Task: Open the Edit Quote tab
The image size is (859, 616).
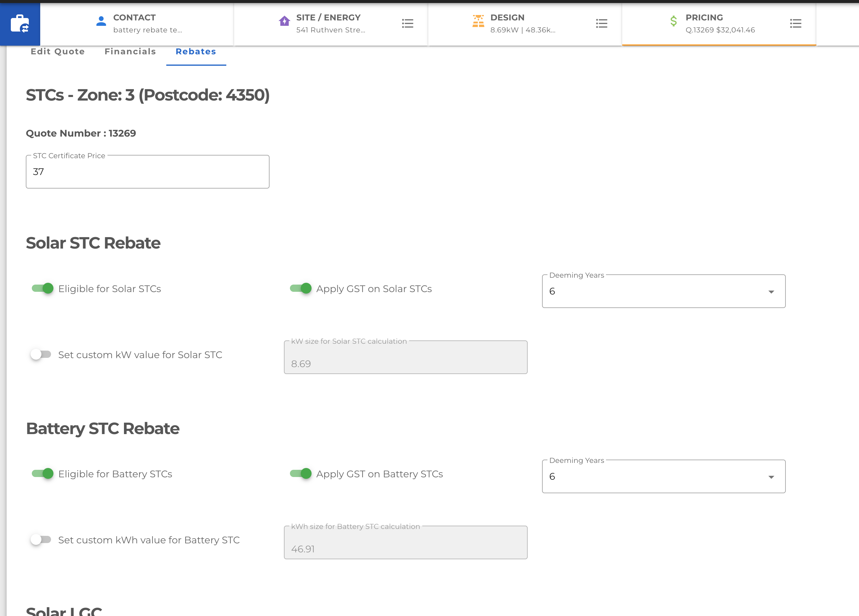Action: [58, 52]
